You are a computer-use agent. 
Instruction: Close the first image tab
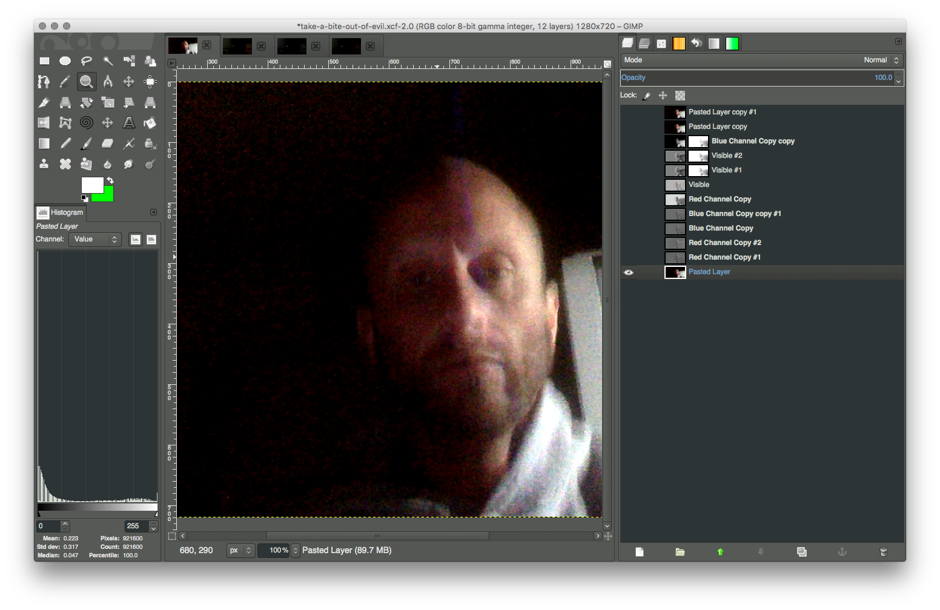pos(207,45)
